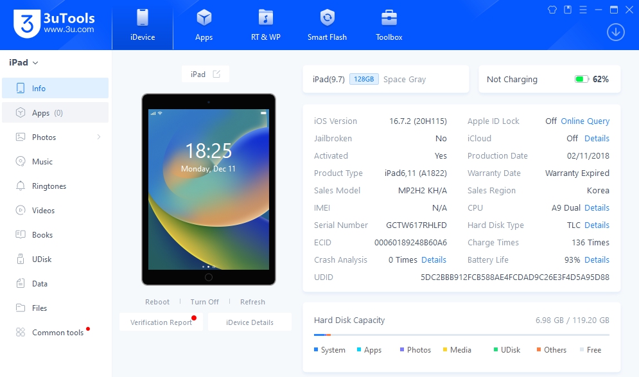
Task: Open the title bar menu lines icon
Action: 583,10
